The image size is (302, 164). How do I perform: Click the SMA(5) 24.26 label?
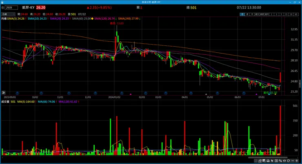coord(16,19)
